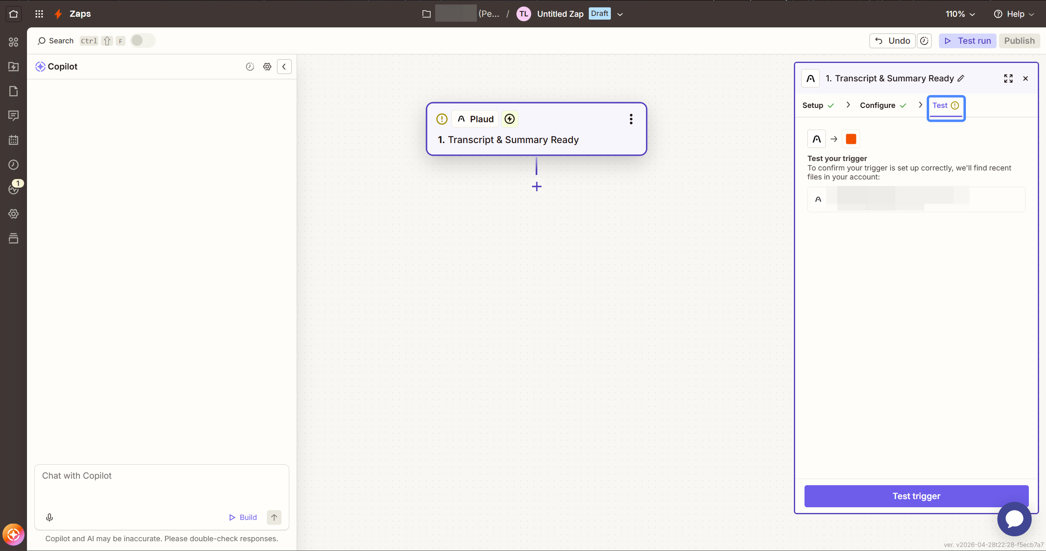The height and width of the screenshot is (551, 1046).
Task: Switch to the Setup tab
Action: tap(818, 105)
